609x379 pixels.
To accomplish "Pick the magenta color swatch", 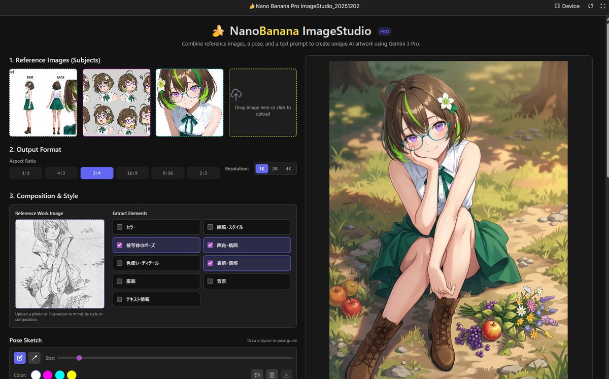I will [x=48, y=375].
